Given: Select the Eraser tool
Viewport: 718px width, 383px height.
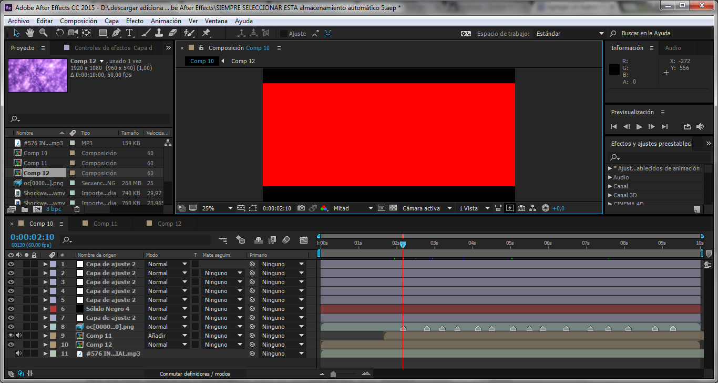Looking at the screenshot, I should (173, 33).
